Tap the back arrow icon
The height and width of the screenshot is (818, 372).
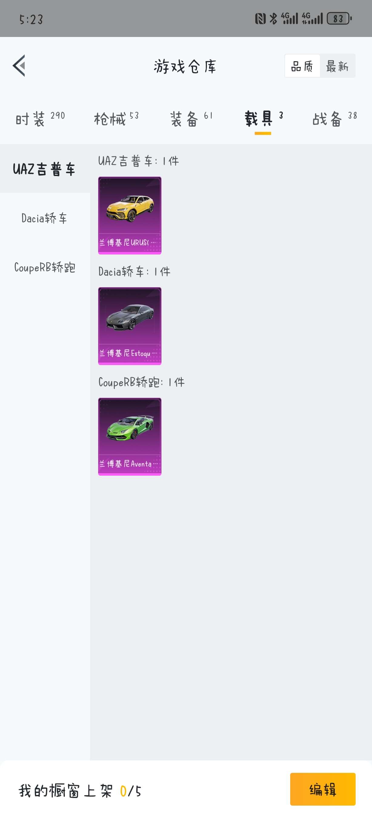[19, 66]
